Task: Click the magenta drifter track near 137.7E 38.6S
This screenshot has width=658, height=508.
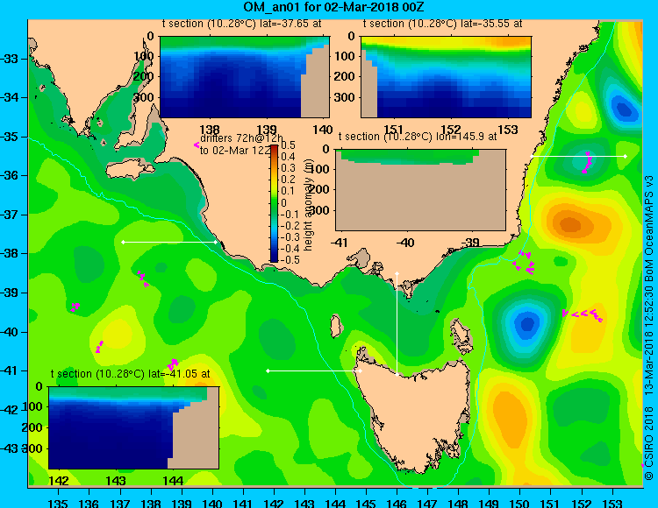Action: point(143,279)
